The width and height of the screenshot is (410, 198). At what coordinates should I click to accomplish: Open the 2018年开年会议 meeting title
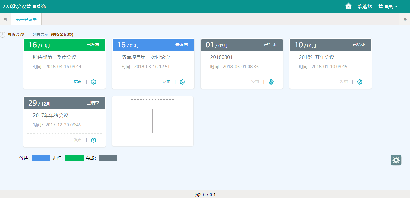[x=316, y=57]
